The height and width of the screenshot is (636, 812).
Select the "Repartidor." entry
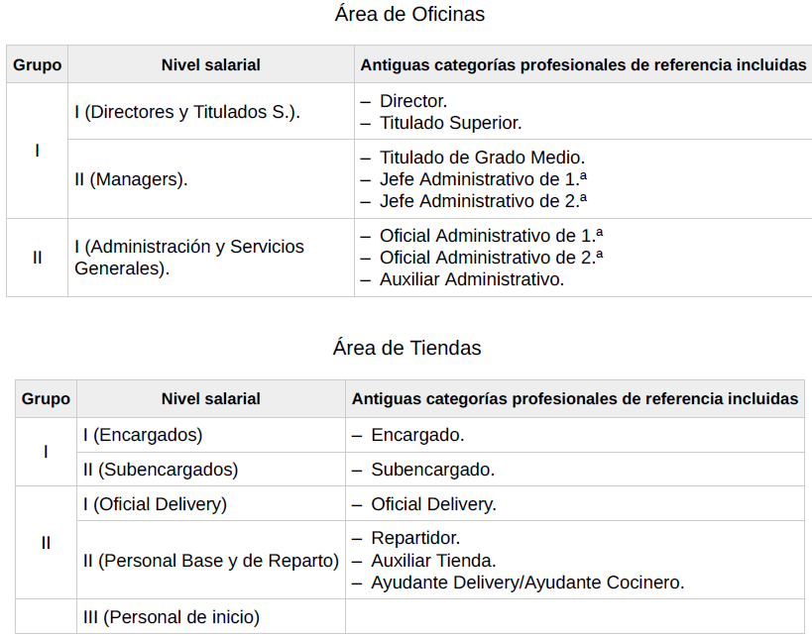click(415, 539)
